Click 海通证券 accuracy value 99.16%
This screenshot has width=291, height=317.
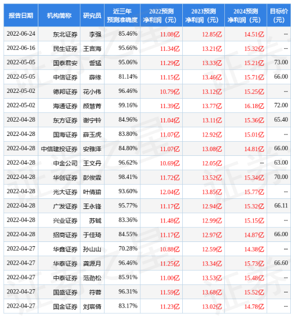click(x=128, y=105)
